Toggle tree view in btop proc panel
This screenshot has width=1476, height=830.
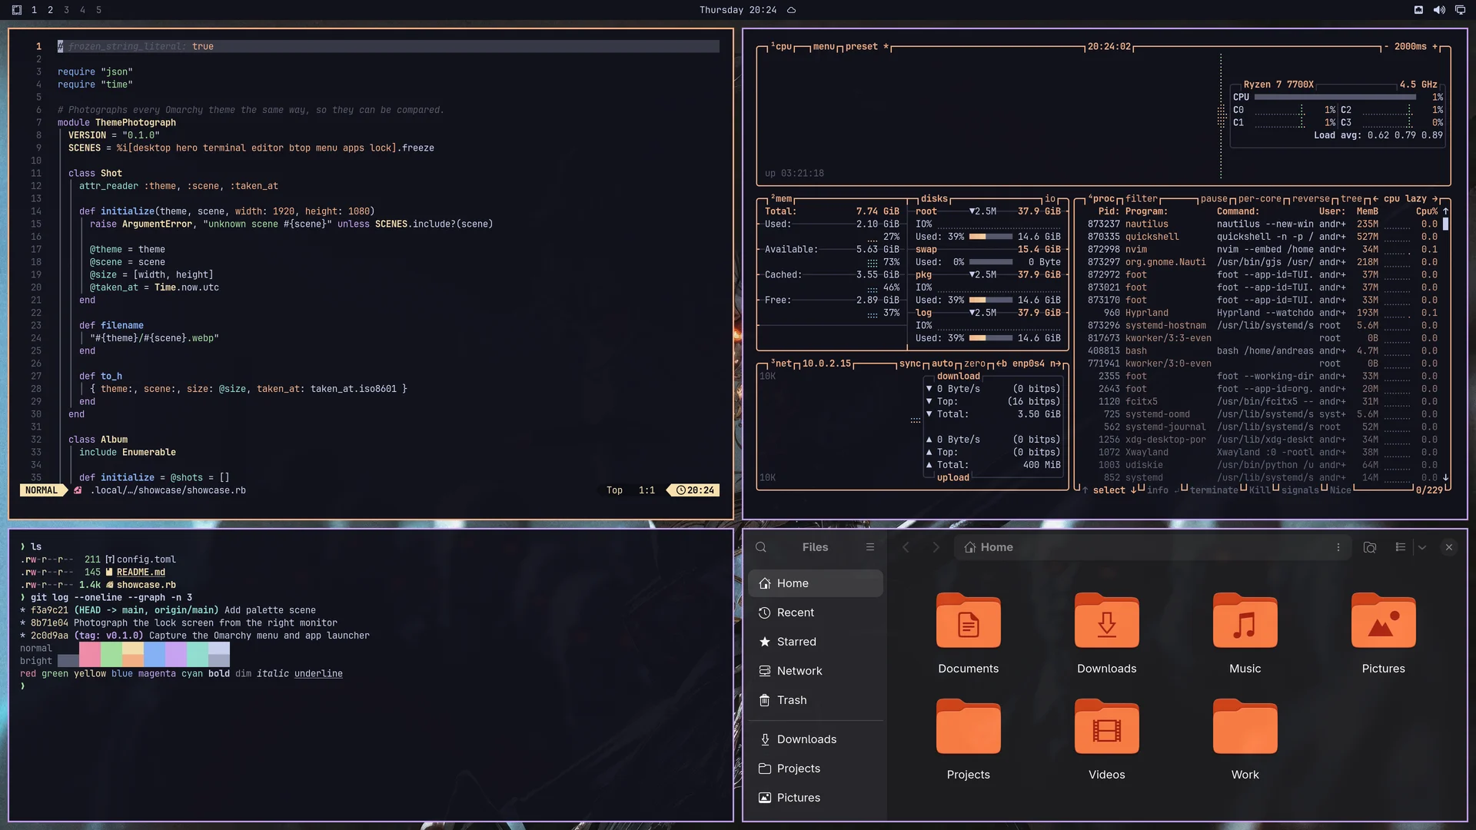(1351, 198)
